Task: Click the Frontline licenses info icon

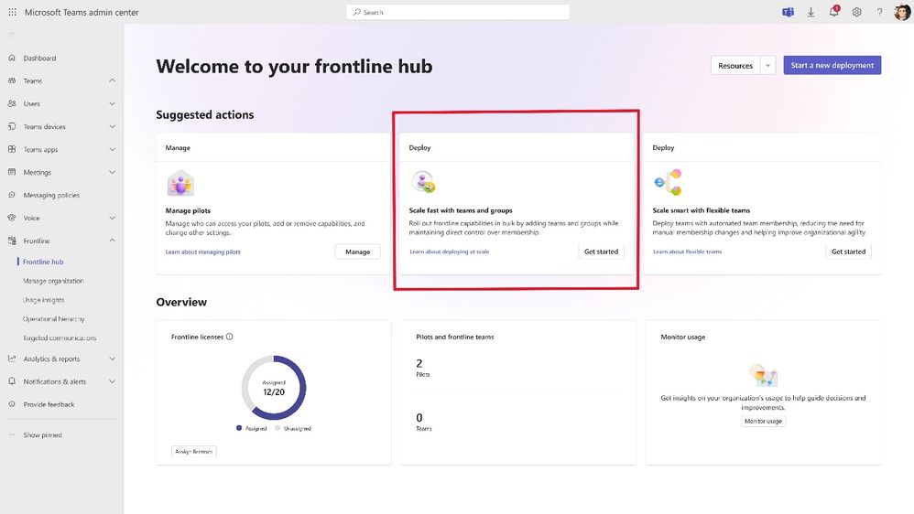Action: pos(230,337)
